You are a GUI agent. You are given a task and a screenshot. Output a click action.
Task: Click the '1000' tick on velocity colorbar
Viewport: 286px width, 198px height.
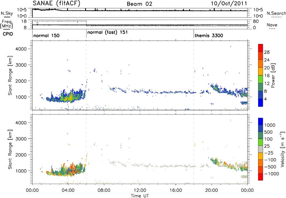pos(270,125)
